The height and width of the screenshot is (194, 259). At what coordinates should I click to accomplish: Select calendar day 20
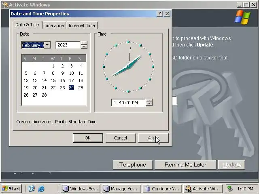pos(35,88)
